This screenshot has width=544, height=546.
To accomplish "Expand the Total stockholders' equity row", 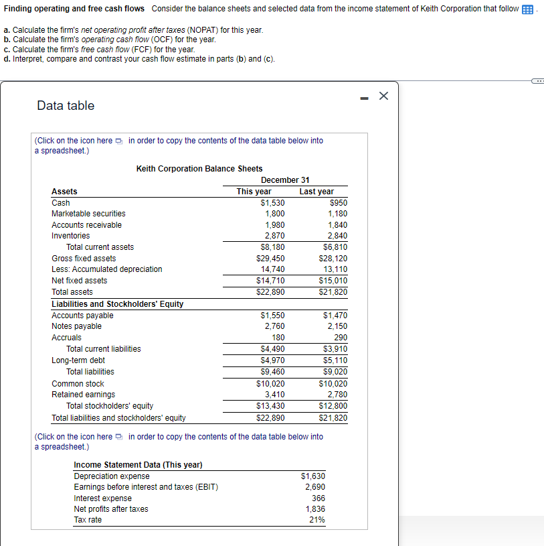I will tap(109, 405).
